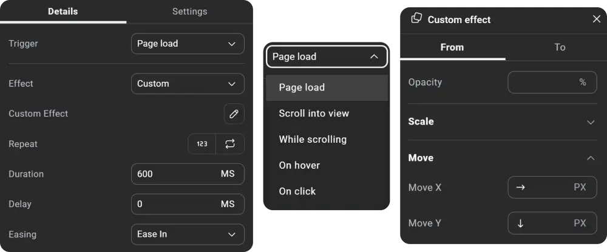Click the Custom effect panel header icon
The image size is (607, 252).
(416, 19)
